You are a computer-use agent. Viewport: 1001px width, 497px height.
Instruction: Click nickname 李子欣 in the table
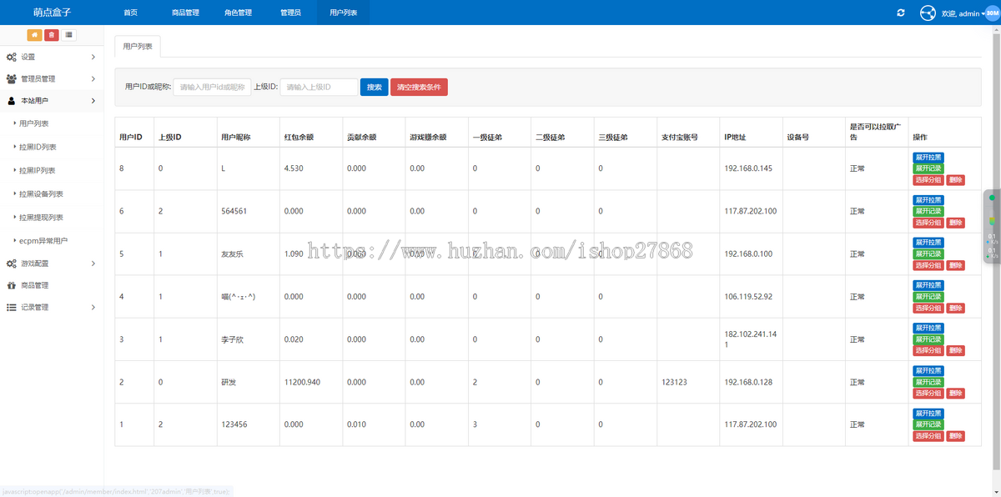click(x=233, y=339)
